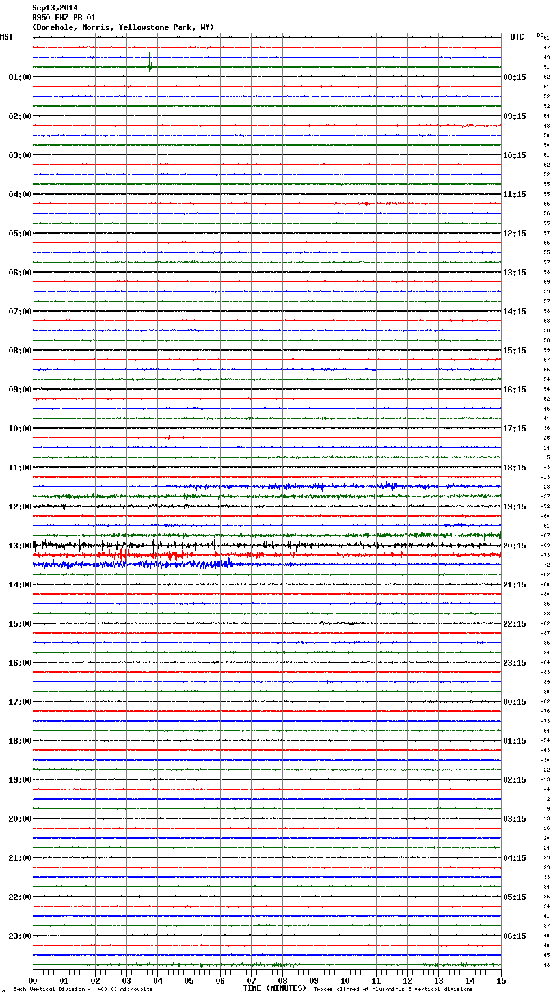The height and width of the screenshot is (998, 553).
Task: Click the 15:15 UTC time label
Action: tap(515, 351)
